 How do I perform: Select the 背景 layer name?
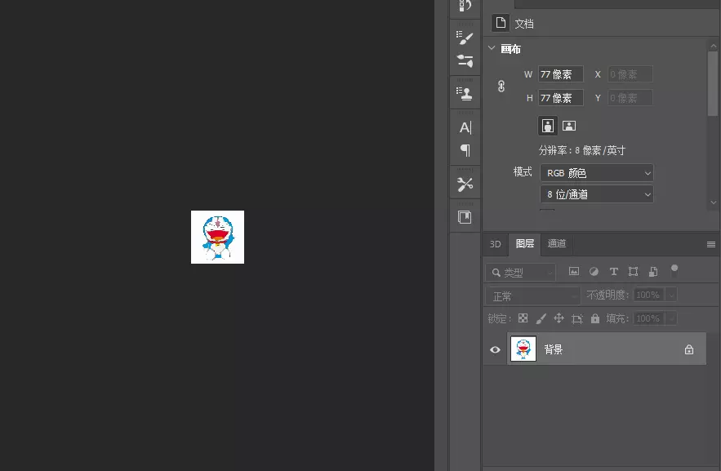click(x=553, y=349)
